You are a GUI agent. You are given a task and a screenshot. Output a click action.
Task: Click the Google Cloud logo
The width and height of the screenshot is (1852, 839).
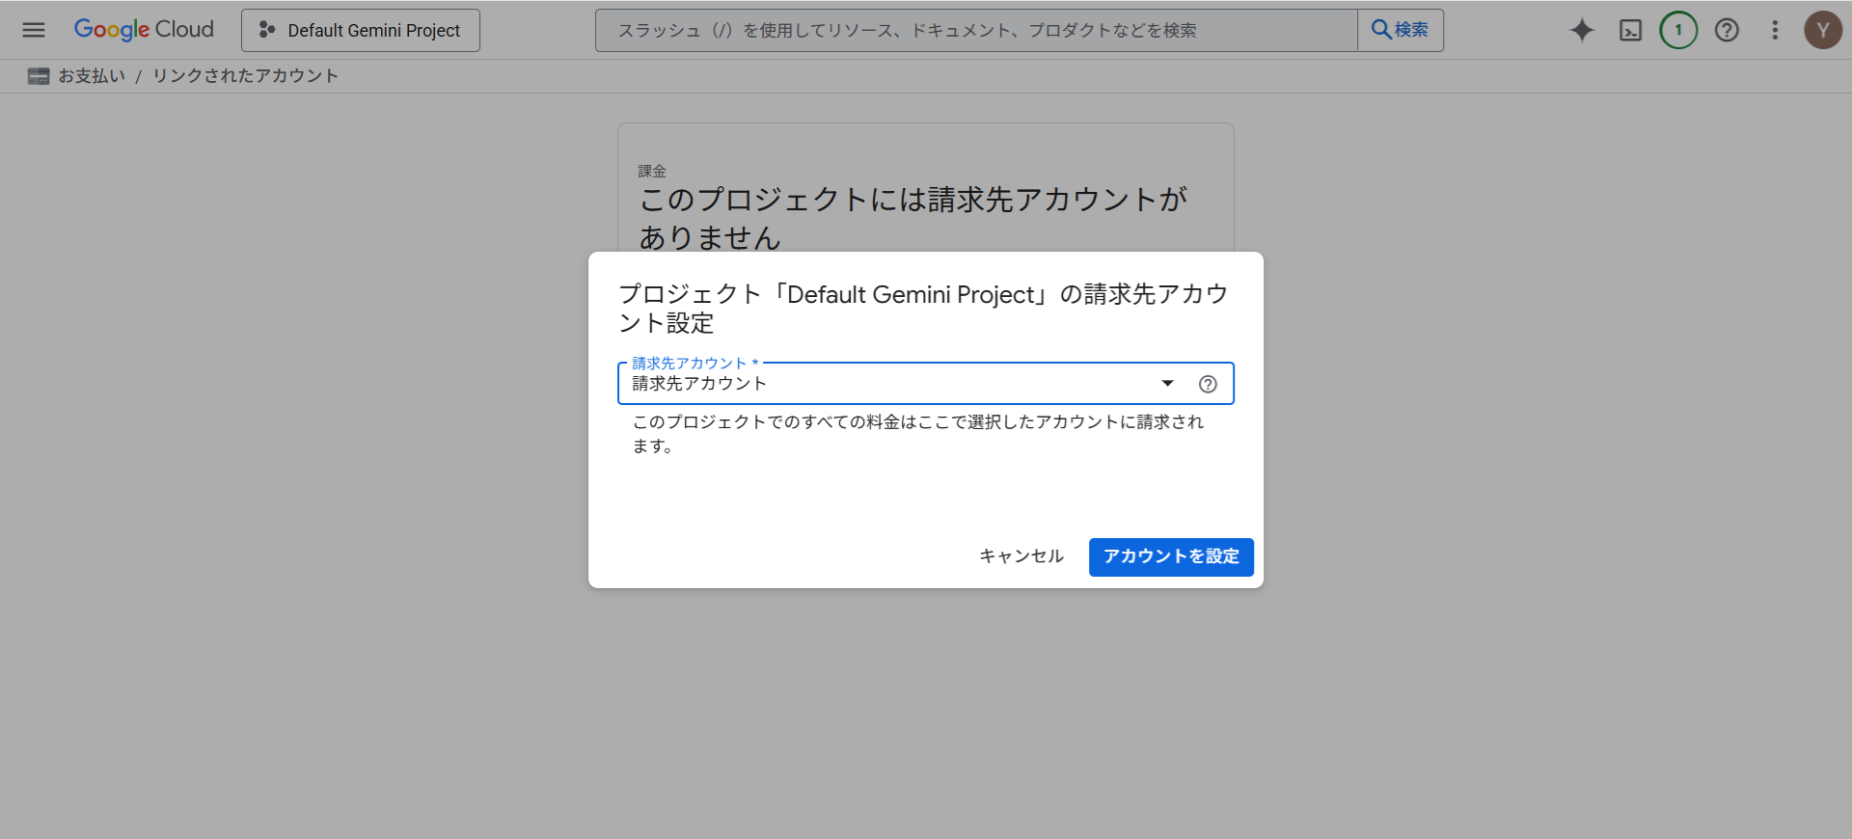click(x=144, y=30)
